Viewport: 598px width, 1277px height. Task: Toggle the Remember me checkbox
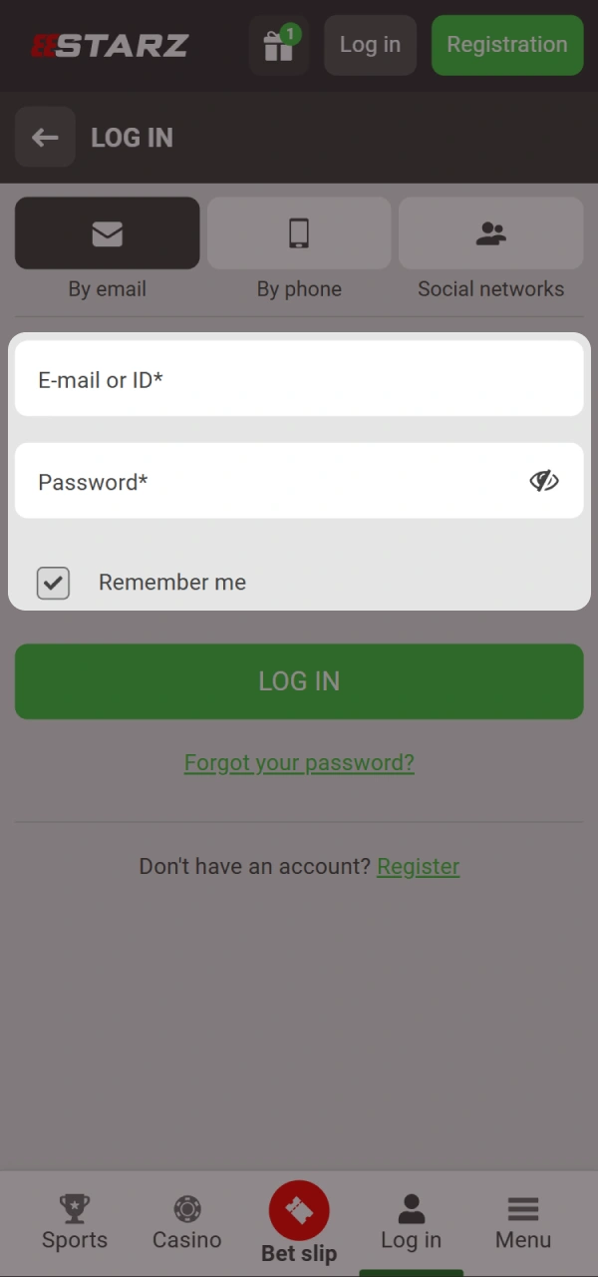(x=53, y=583)
